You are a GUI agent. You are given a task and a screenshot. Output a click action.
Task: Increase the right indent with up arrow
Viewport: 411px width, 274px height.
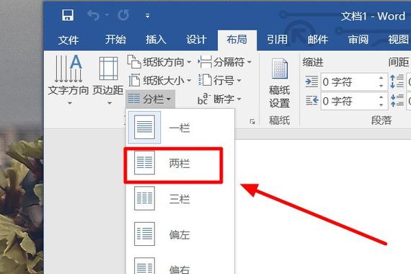click(x=381, y=97)
